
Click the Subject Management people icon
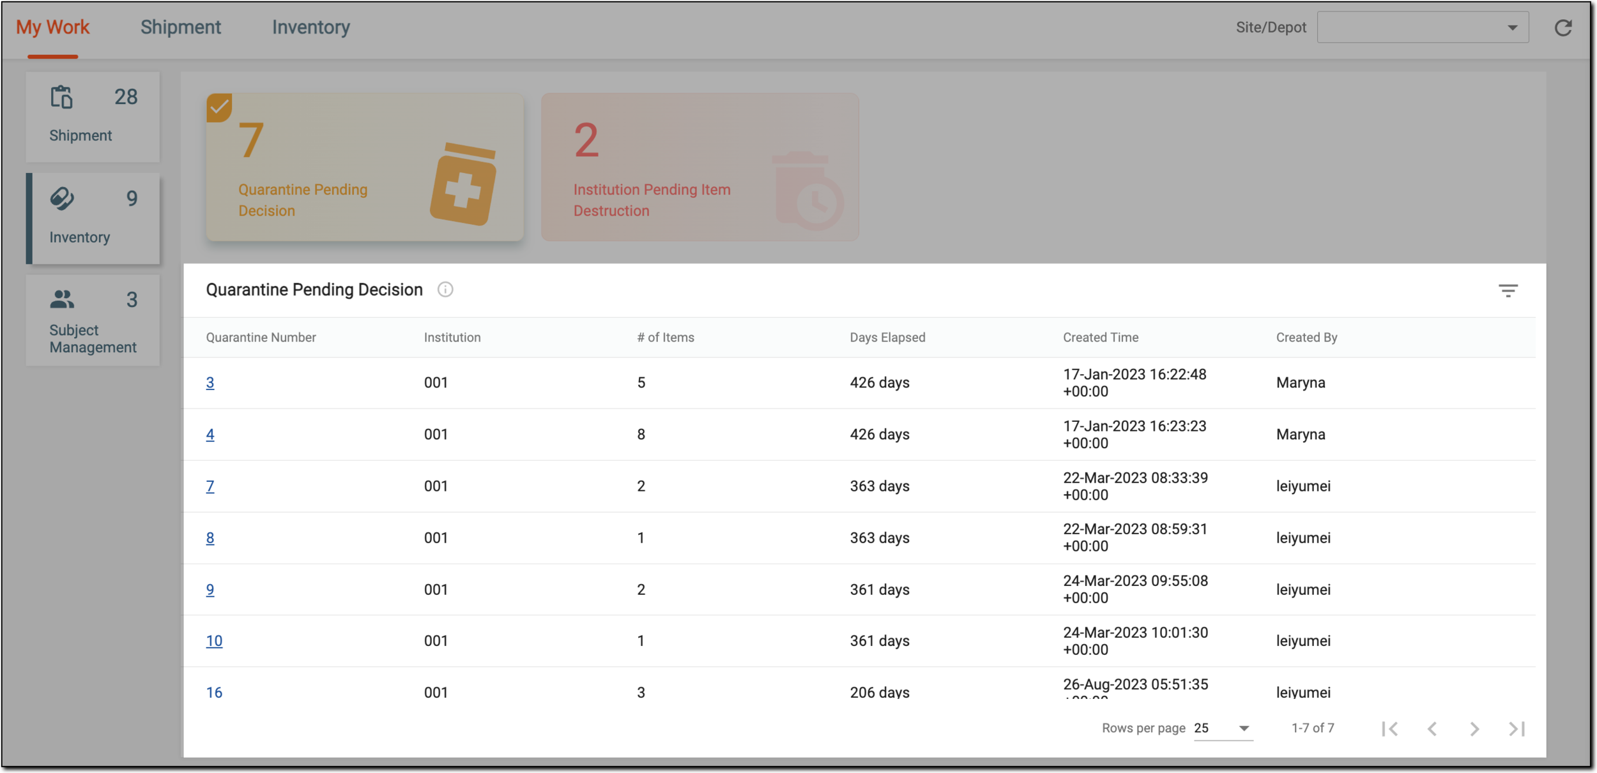point(62,299)
